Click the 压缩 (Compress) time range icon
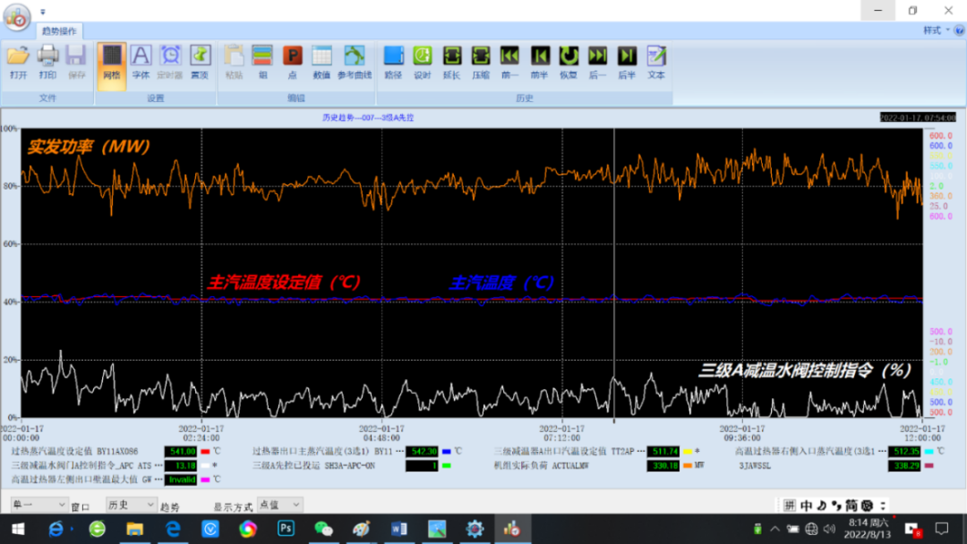This screenshot has height=544, width=967. [481, 61]
